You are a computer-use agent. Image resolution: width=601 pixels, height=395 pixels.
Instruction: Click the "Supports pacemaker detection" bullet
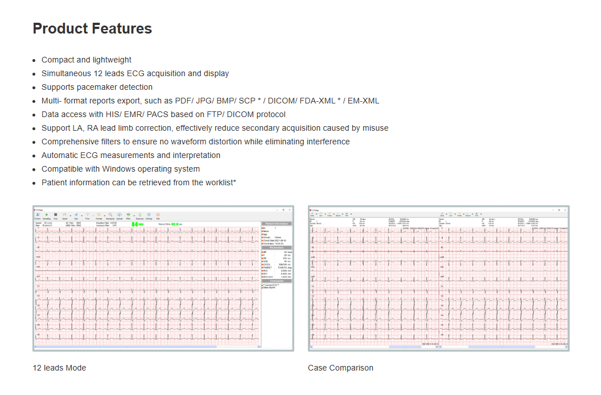point(97,88)
